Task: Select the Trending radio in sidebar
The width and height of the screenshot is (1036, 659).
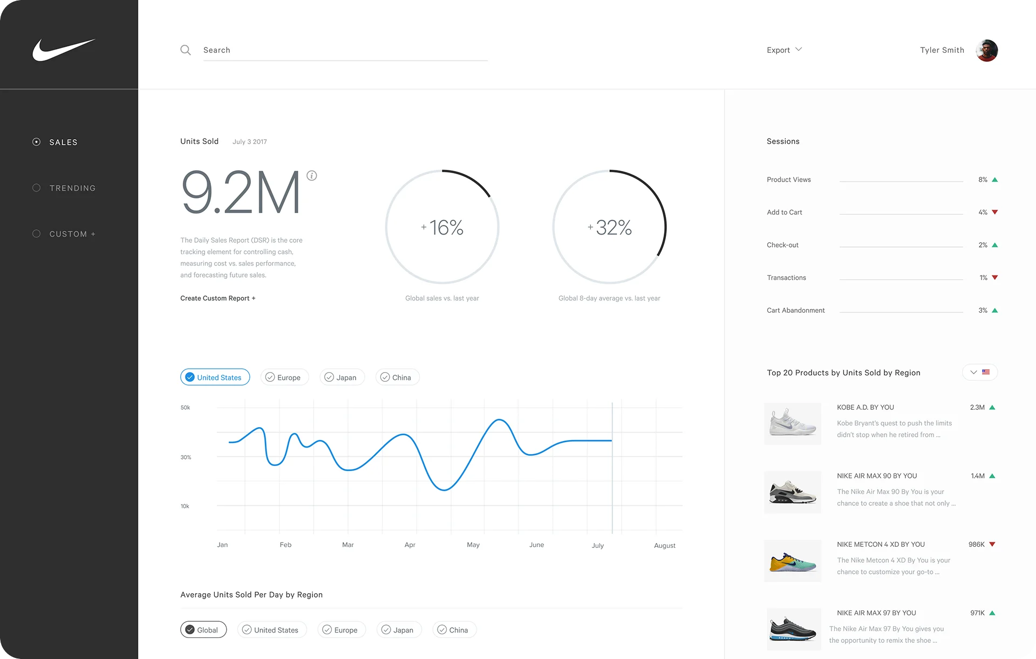Action: [36, 188]
